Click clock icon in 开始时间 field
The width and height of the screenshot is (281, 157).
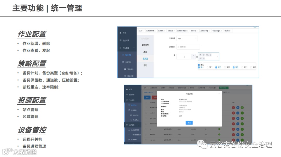point(178,47)
